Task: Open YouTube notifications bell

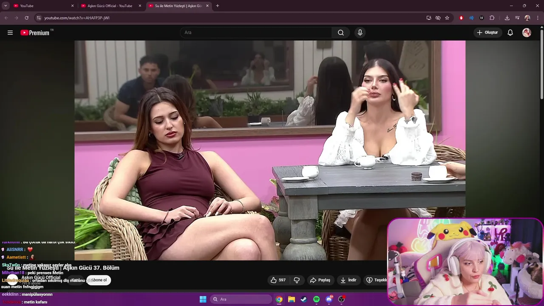Action: click(510, 33)
